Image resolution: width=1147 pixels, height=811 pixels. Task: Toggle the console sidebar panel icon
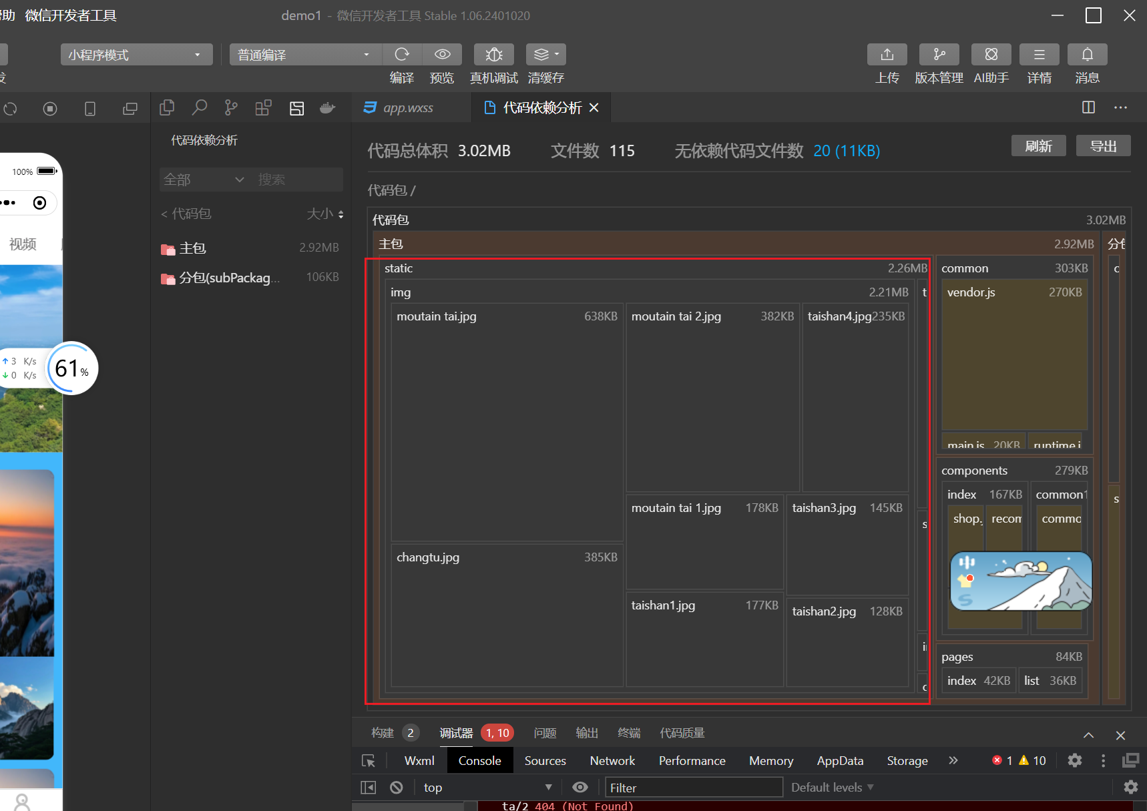tap(369, 788)
